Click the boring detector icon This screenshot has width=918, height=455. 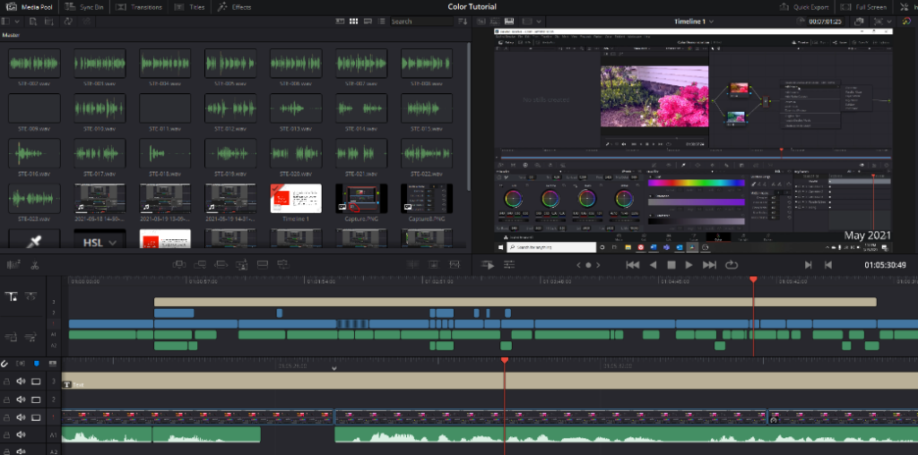(12, 265)
